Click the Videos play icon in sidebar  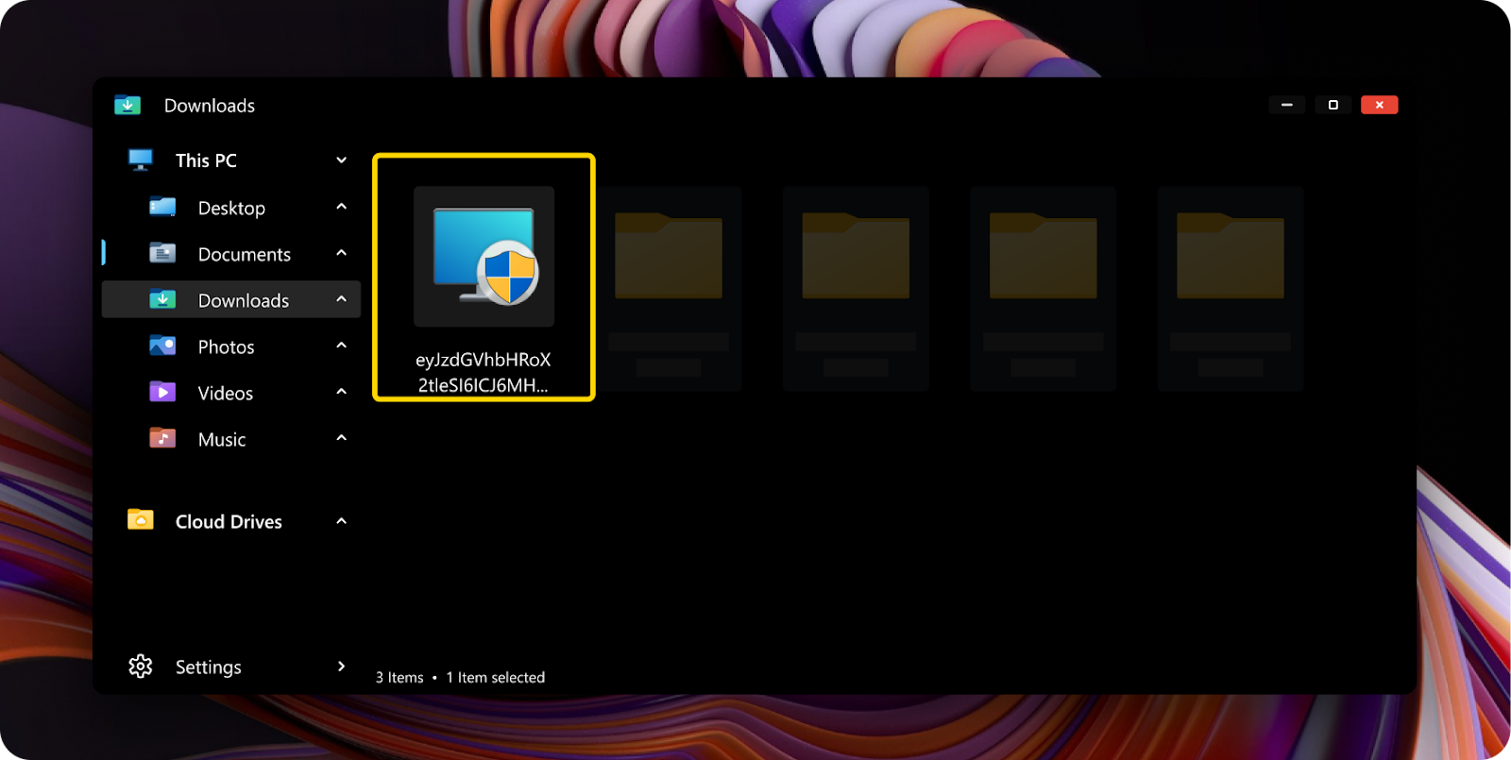[x=162, y=392]
